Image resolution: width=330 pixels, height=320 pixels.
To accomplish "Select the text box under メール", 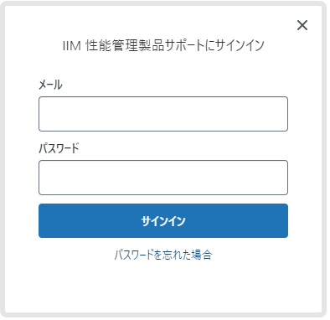I will tap(163, 114).
